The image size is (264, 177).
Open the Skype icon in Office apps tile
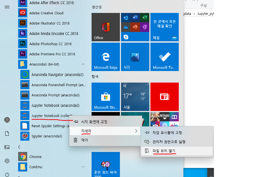(126, 37)
